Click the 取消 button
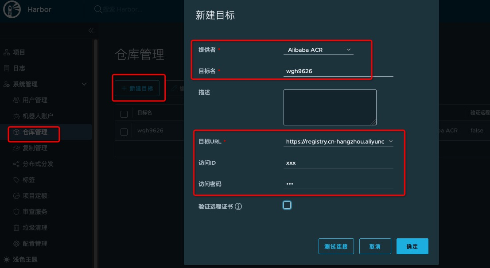Screen dimensions: 490x268 (375, 246)
